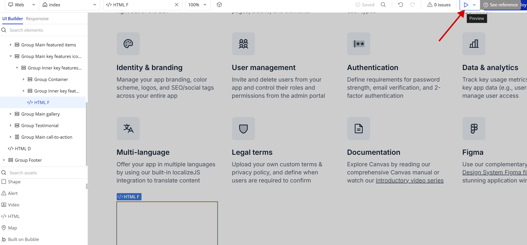527x245 pixels.
Task: Select Group Main gallery tree row
Action: (x=43, y=114)
